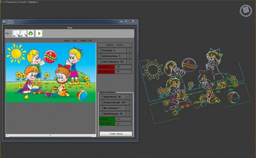256x158 pixels.
Task: Toggle the second red off switch
Action: pyautogui.click(x=115, y=72)
